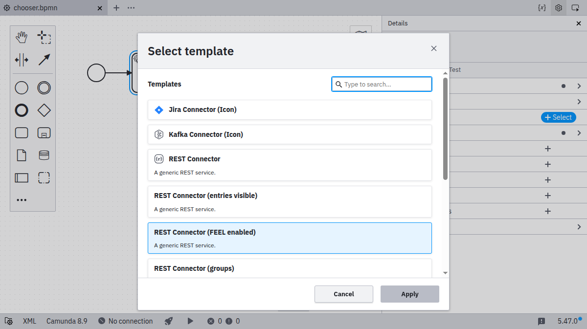Image resolution: width=587 pixels, height=329 pixels.
Task: Open the settings gear in tab bar
Action: point(559,8)
